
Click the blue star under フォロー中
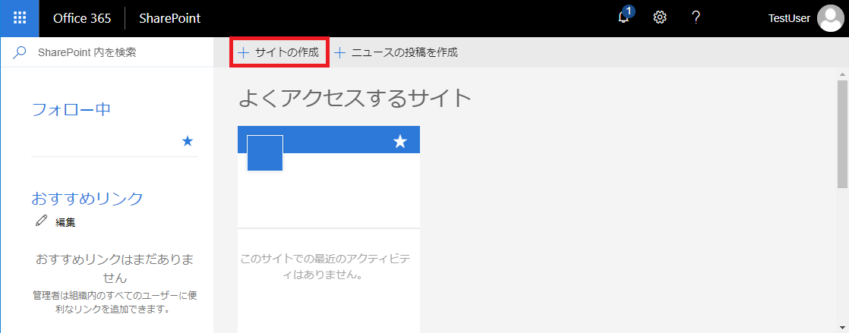coord(188,141)
